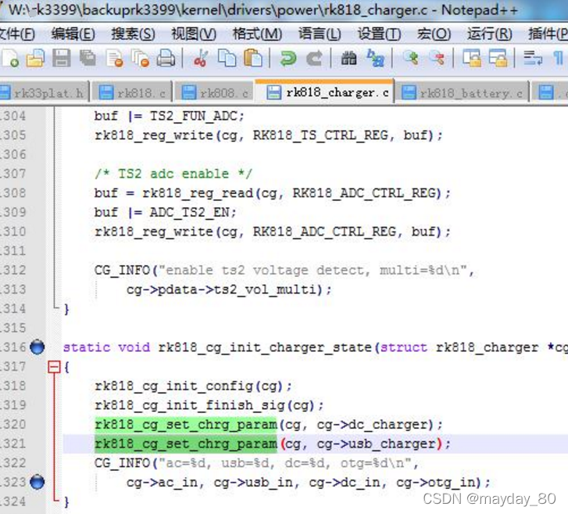Switch to the rk818.c tab
This screenshot has height=514, width=568.
133,93
